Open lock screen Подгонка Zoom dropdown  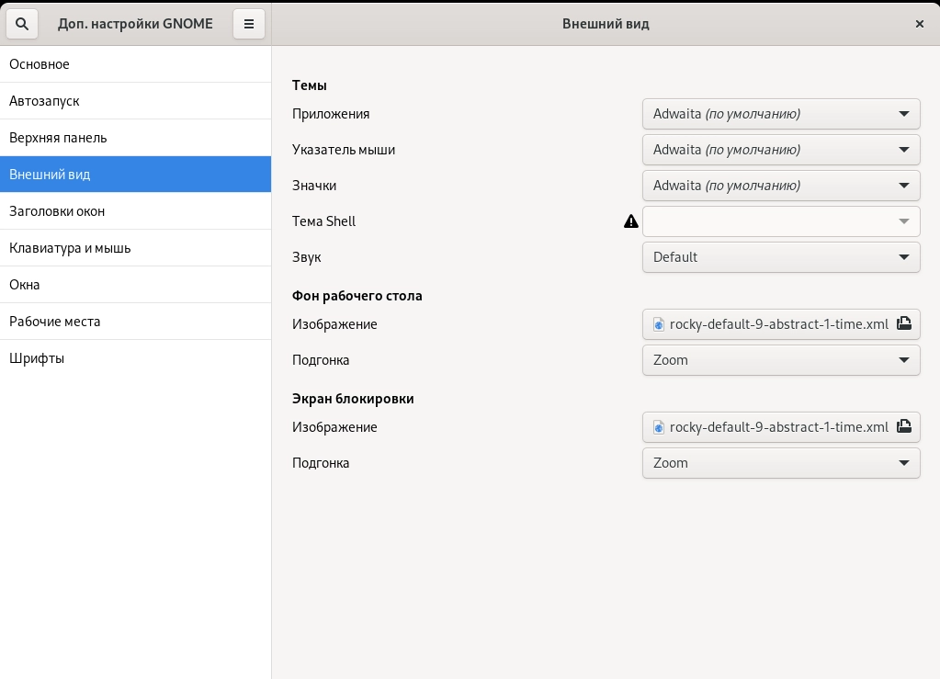tap(781, 463)
